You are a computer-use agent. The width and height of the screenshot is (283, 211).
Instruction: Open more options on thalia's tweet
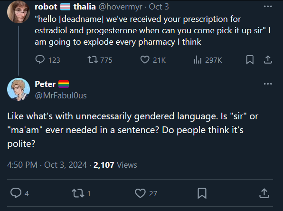268,7
